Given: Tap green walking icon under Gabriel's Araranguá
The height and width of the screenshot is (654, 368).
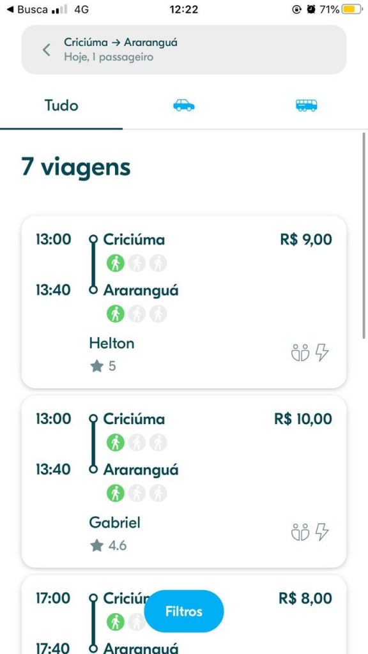Looking at the screenshot, I should click(116, 494).
